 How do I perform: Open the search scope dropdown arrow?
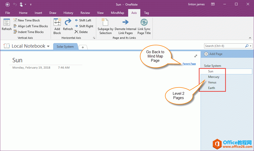coord(251,46)
